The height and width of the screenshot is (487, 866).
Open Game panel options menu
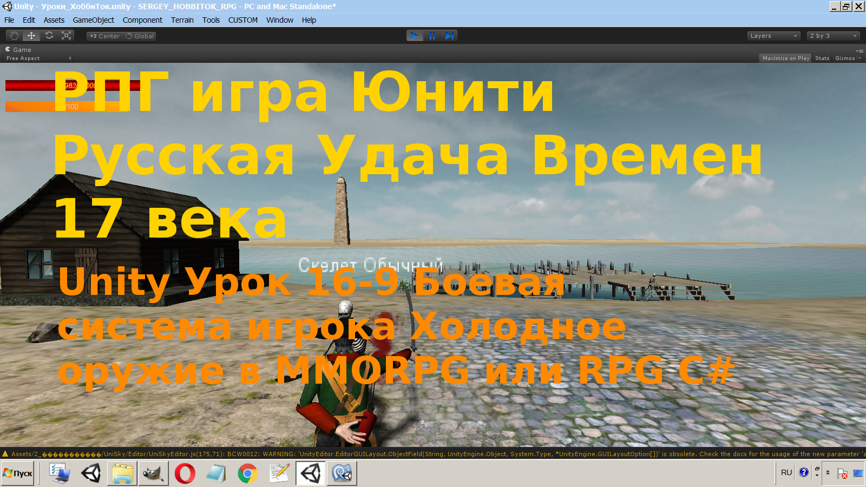860,50
